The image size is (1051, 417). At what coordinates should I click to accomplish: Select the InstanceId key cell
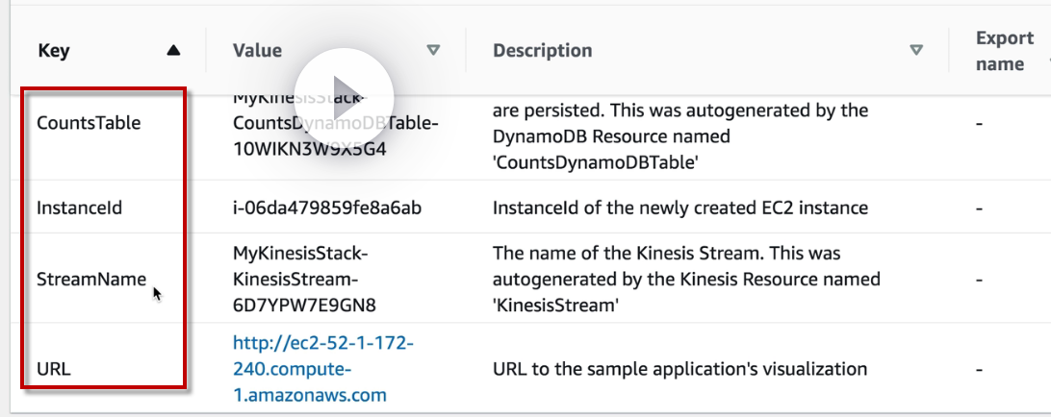click(x=79, y=208)
